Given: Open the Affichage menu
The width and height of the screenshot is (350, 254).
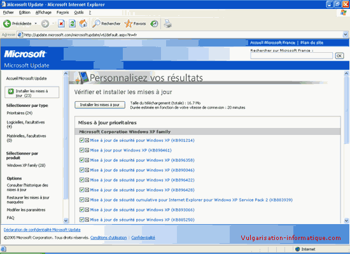Looking at the screenshot, I should tap(43, 13).
